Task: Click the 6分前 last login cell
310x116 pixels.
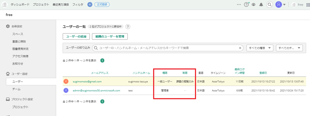Action: point(239,90)
